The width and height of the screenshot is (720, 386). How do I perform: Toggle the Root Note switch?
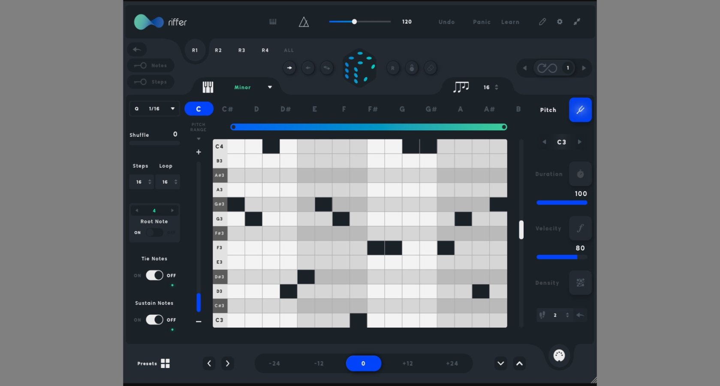click(154, 232)
